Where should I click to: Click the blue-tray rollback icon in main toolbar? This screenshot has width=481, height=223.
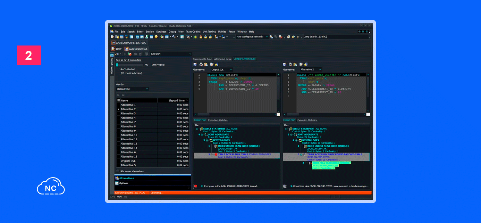pyautogui.click(x=206, y=37)
